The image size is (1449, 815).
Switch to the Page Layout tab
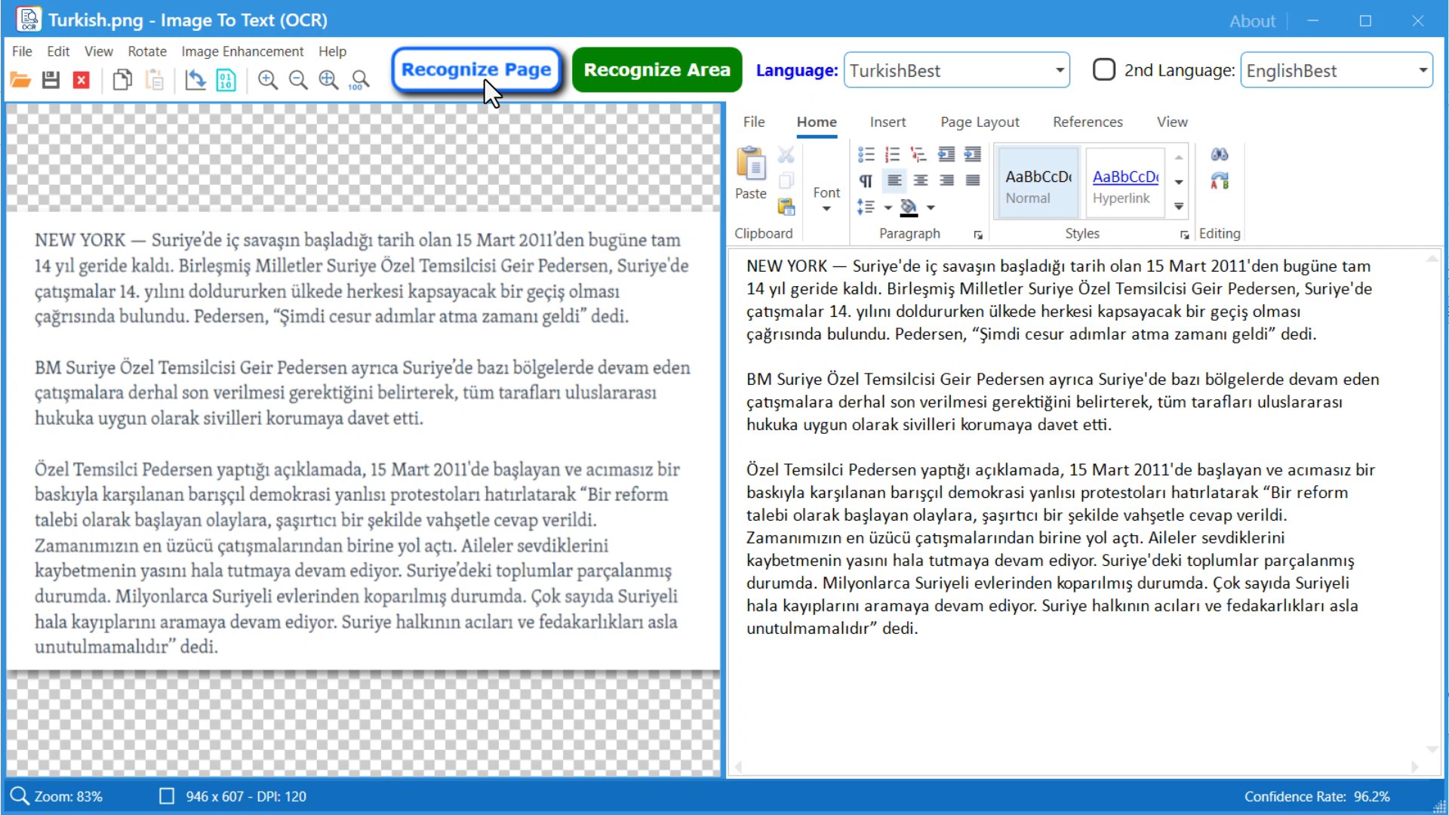coord(980,122)
